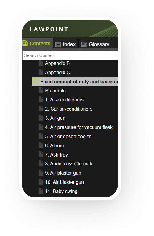Open the Appendix B page
Screen dimensions: 154x236
(57, 63)
